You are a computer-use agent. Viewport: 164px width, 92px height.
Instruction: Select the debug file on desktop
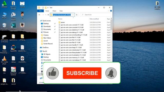pyautogui.click(x=13, y=60)
